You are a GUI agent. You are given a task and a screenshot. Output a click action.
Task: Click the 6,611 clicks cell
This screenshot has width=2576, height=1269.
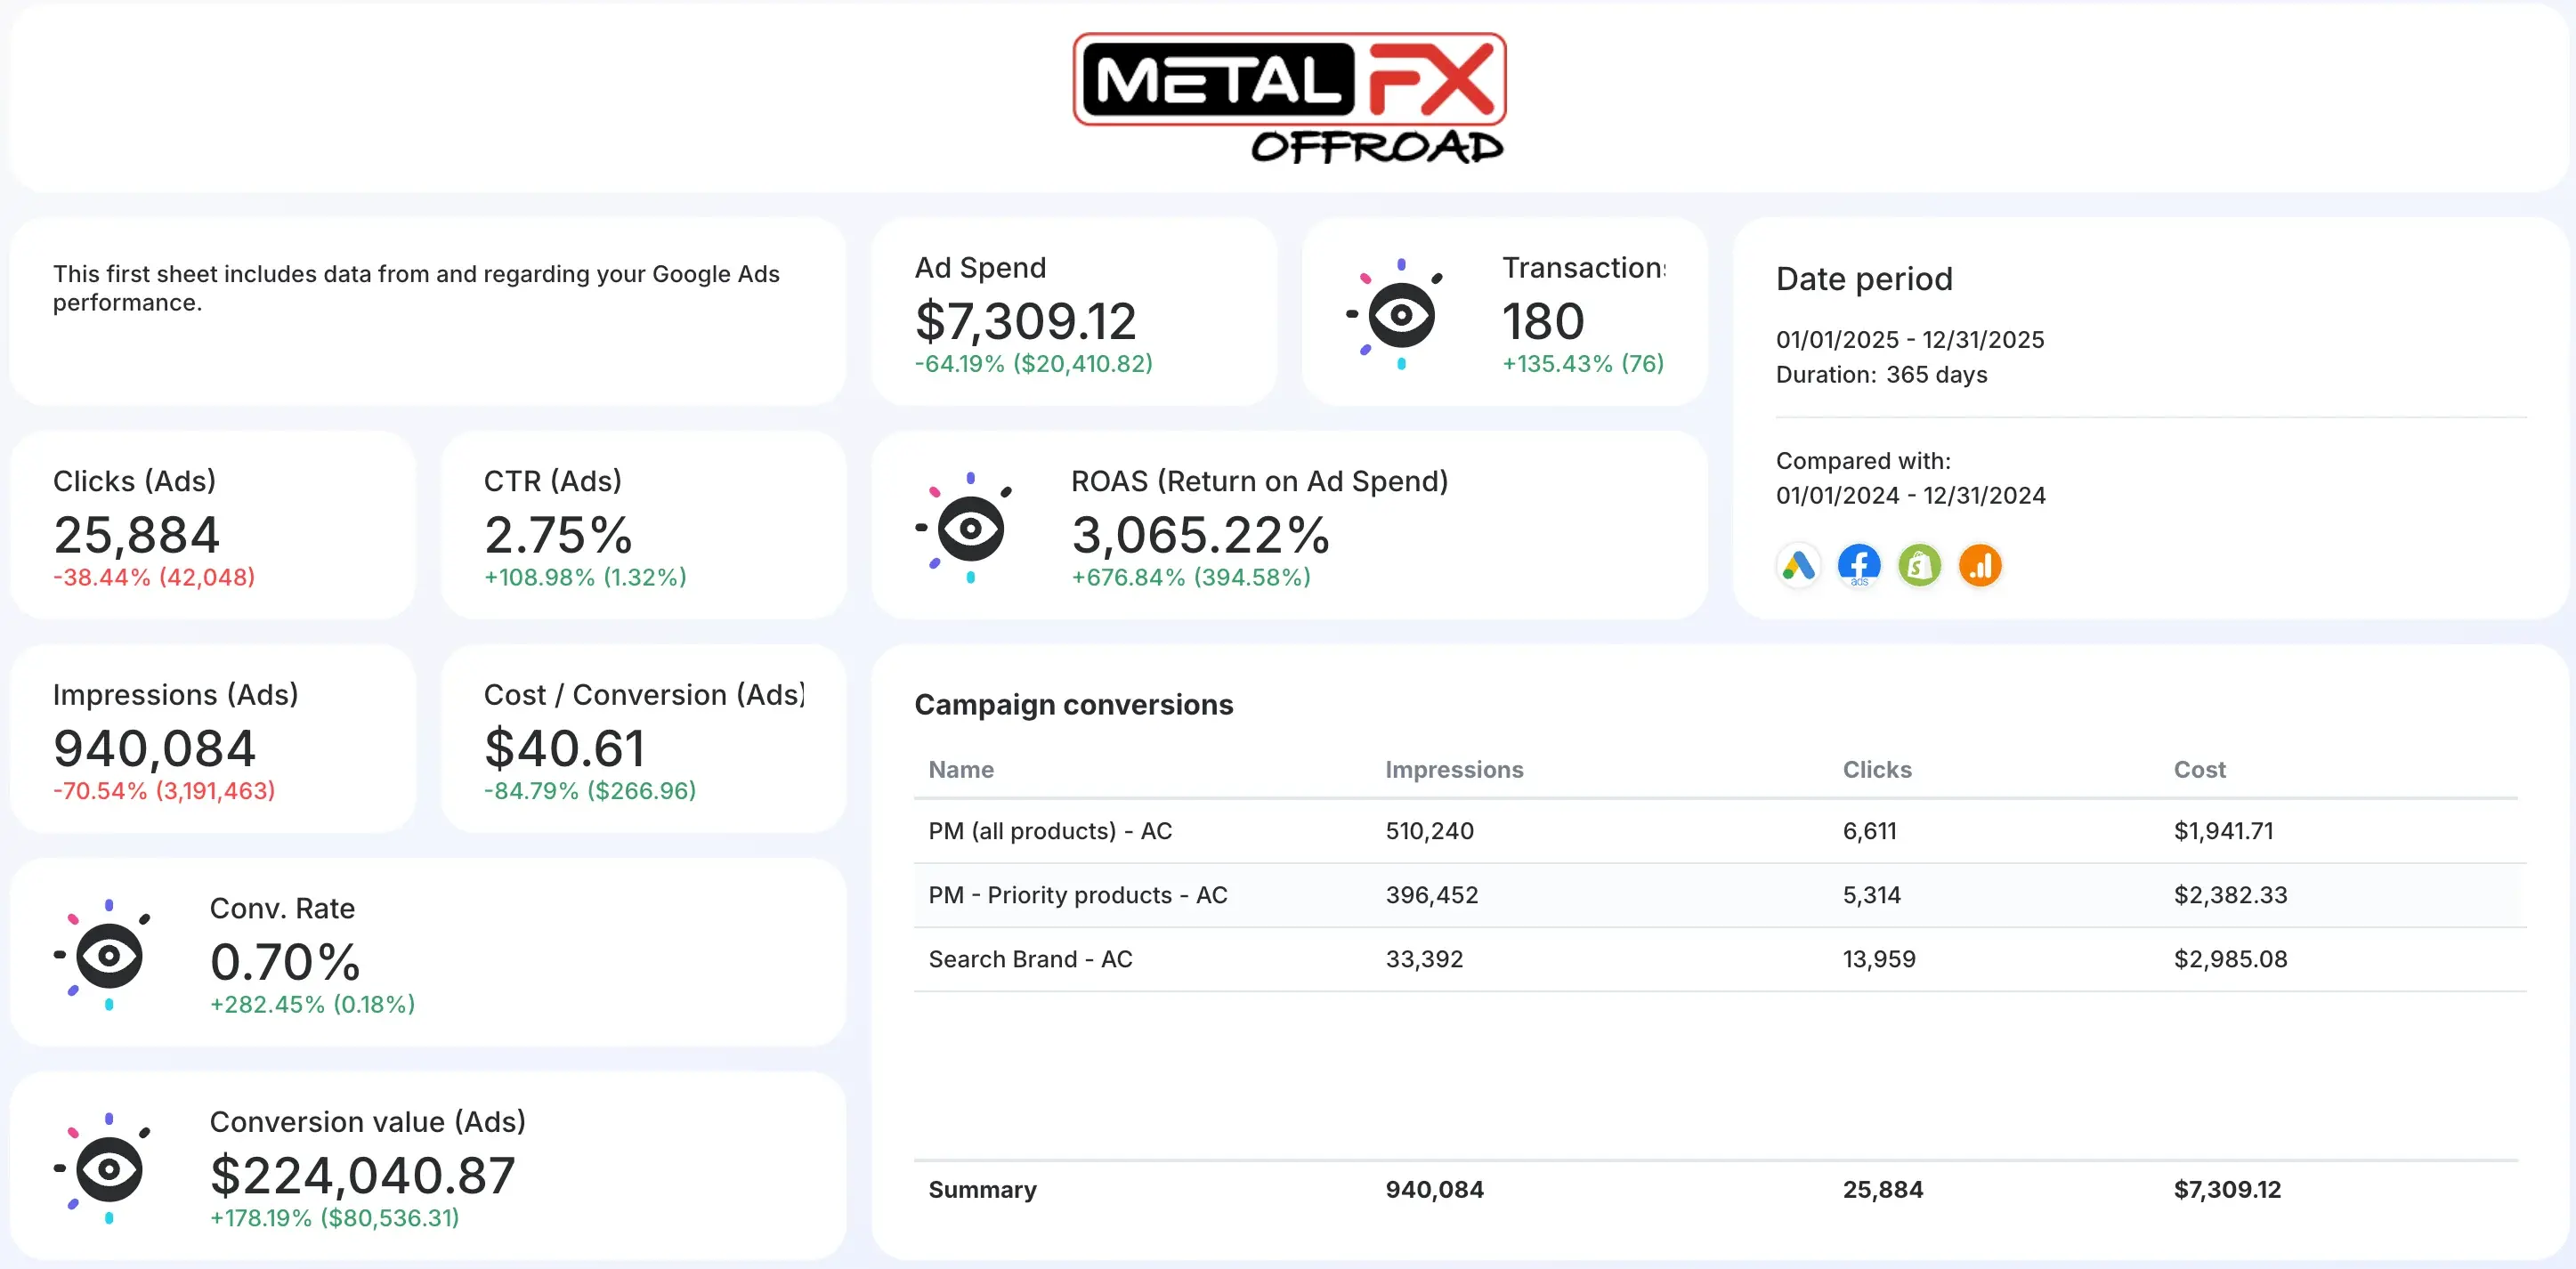click(1869, 831)
